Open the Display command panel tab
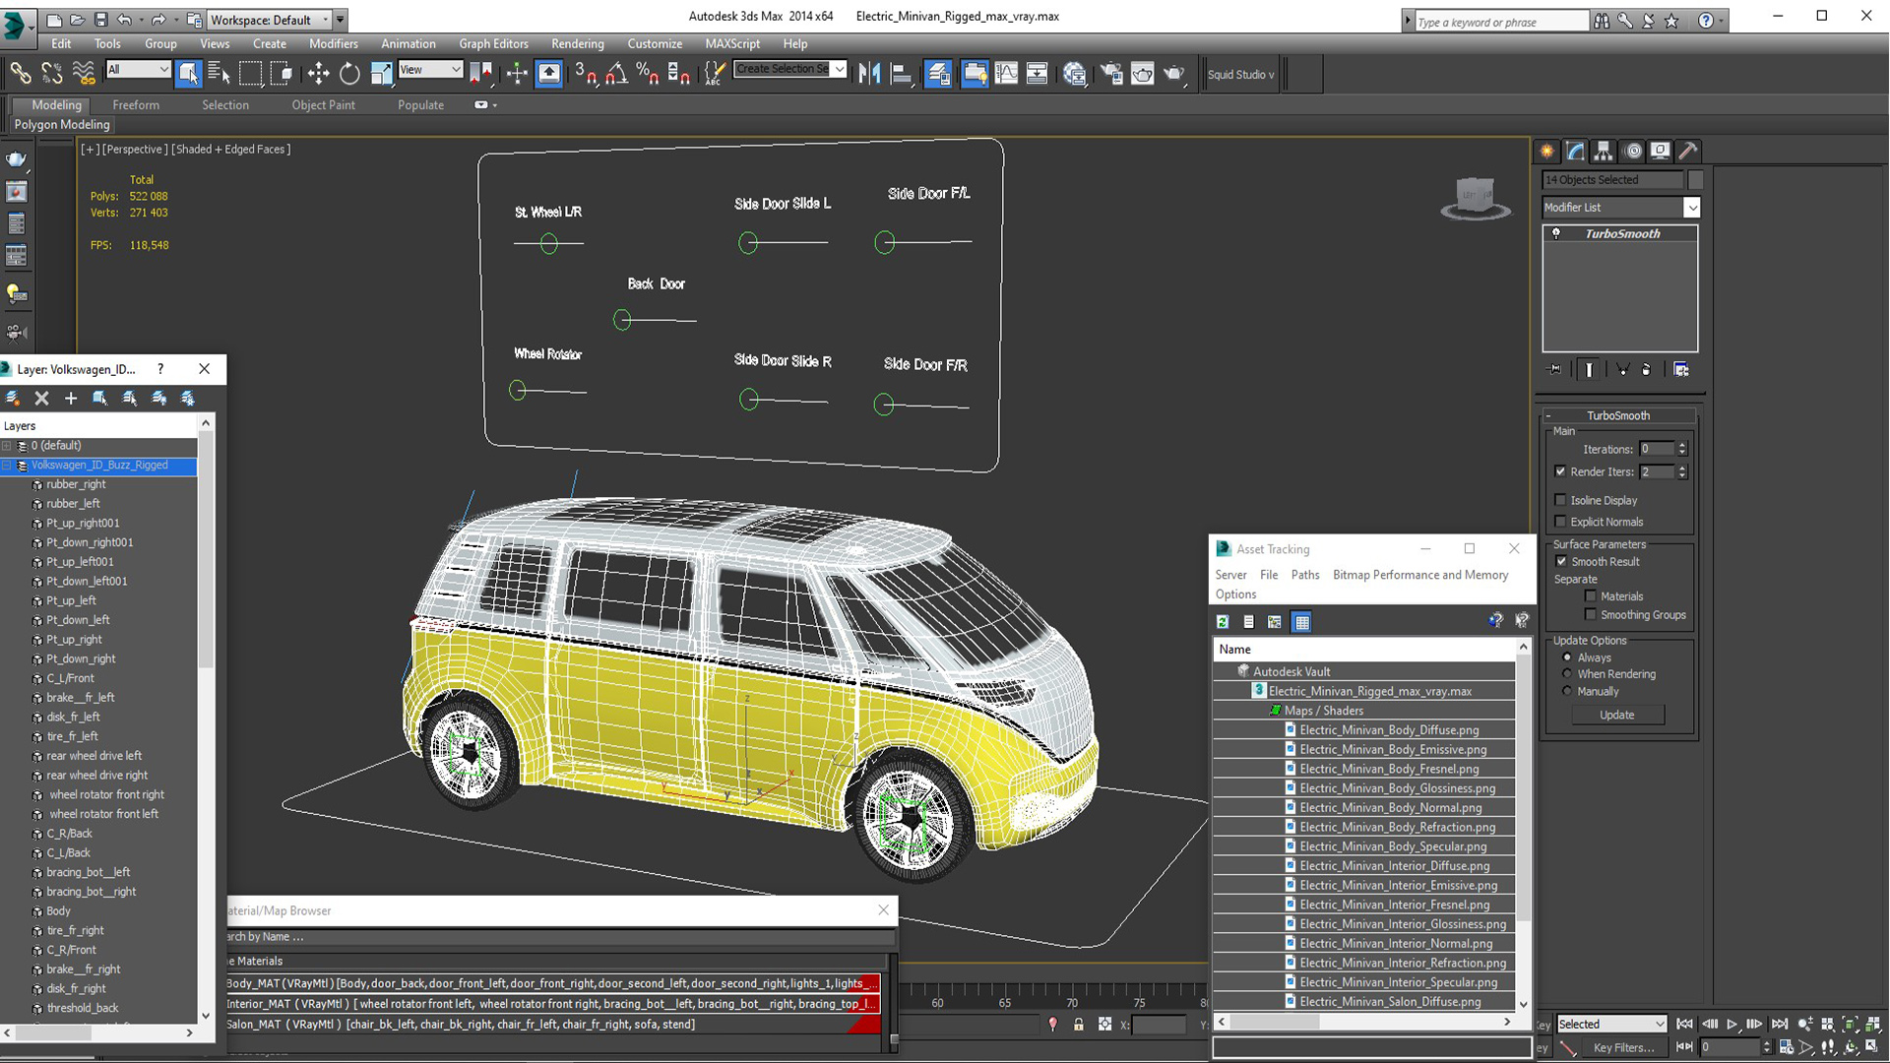 [x=1661, y=151]
